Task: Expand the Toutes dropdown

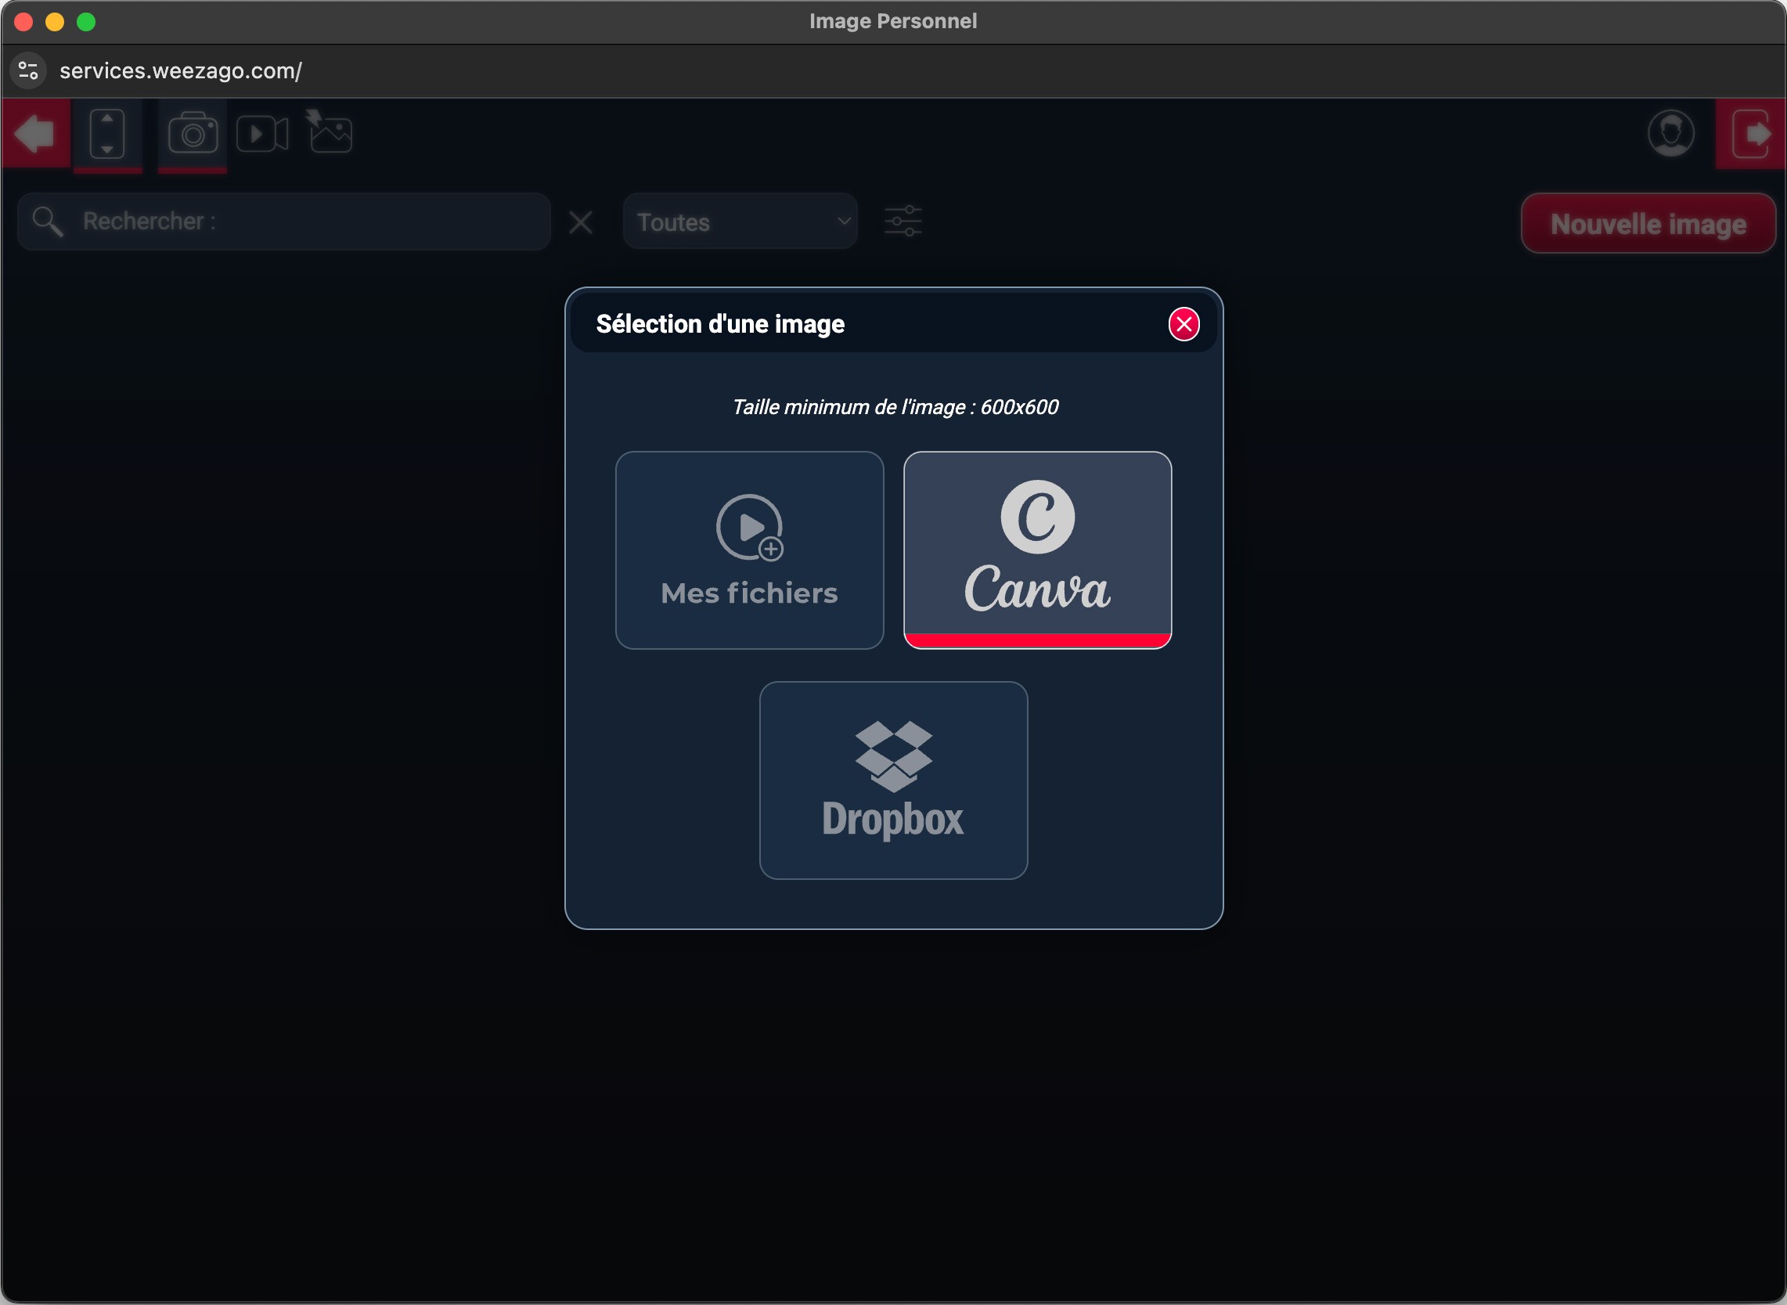Action: [x=740, y=222]
